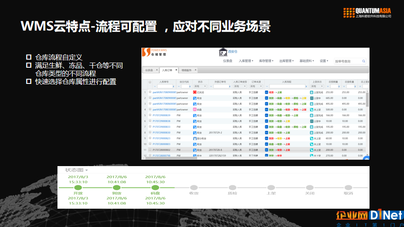Expand the 出库管理 menu
Viewport: 404px width, 227px height.
287,61
